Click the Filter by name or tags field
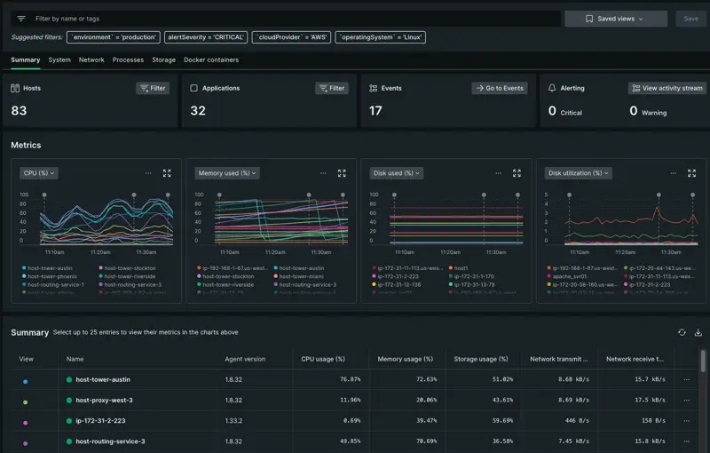710x453 pixels. 293,19
